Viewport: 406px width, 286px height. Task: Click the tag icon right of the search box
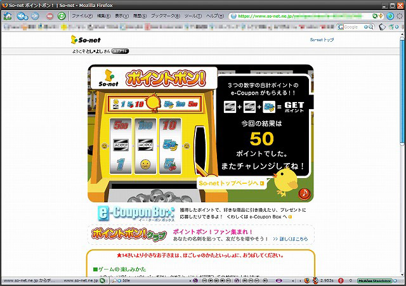382,27
